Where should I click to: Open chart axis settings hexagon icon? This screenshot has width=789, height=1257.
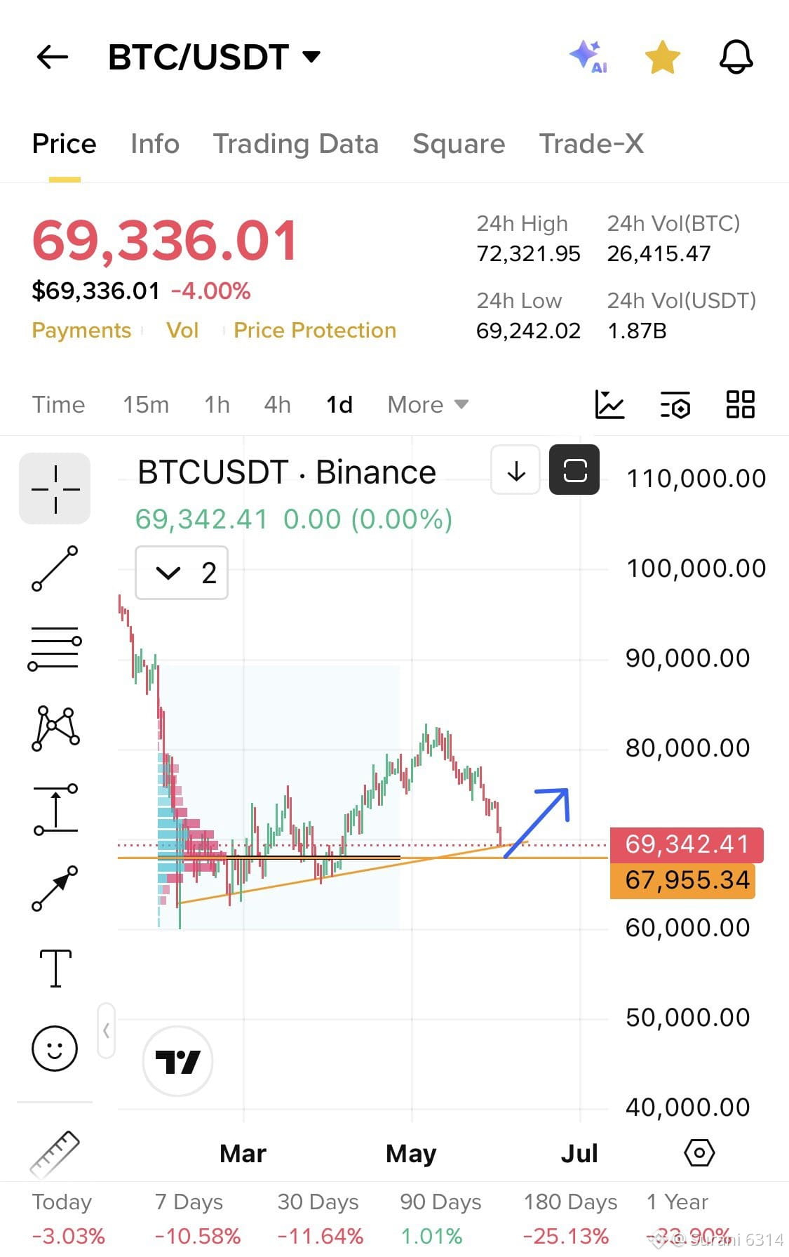coord(699,1153)
